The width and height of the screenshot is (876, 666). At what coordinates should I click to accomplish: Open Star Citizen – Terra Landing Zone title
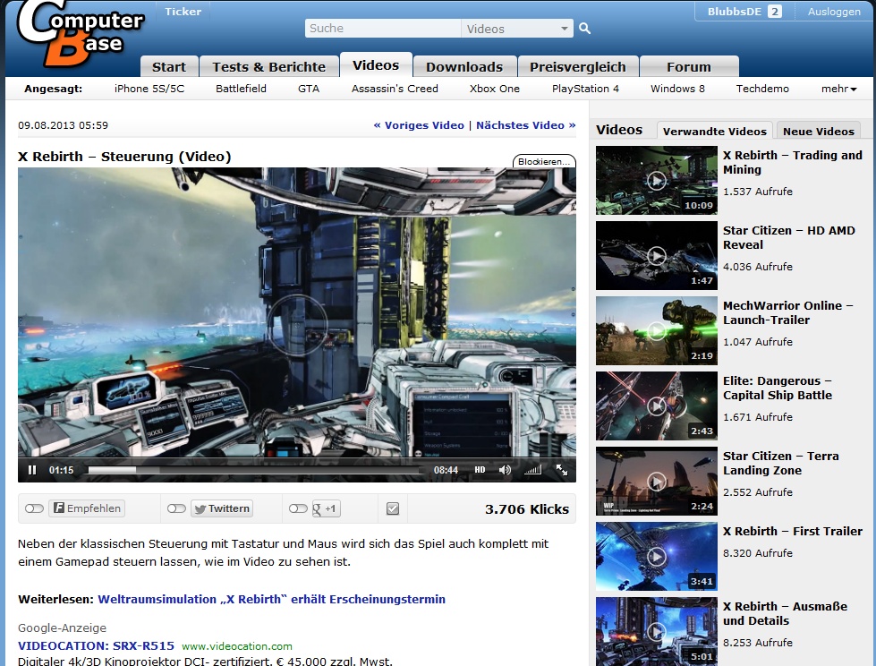point(781,463)
